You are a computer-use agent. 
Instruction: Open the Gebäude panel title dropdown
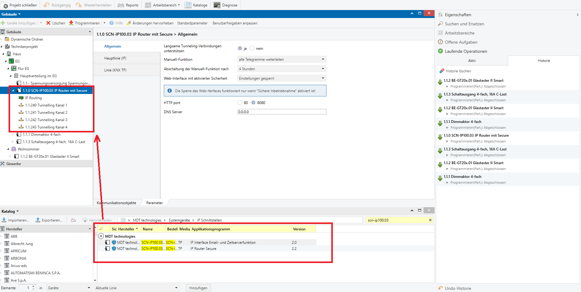(x=19, y=14)
